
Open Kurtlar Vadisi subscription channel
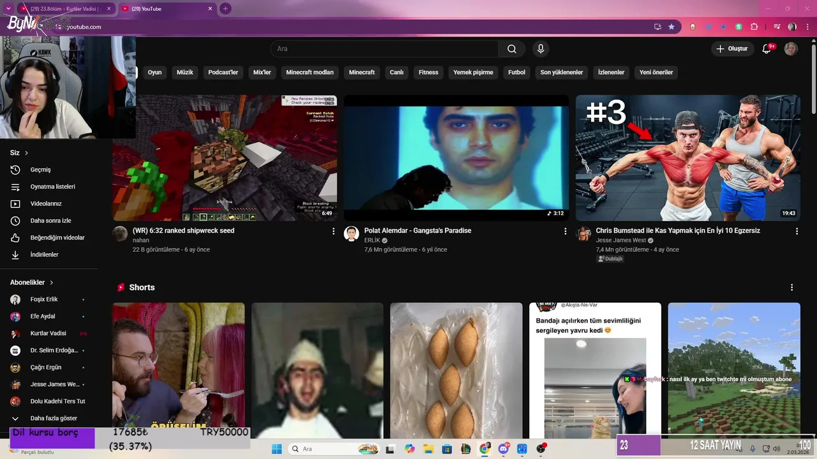49,333
